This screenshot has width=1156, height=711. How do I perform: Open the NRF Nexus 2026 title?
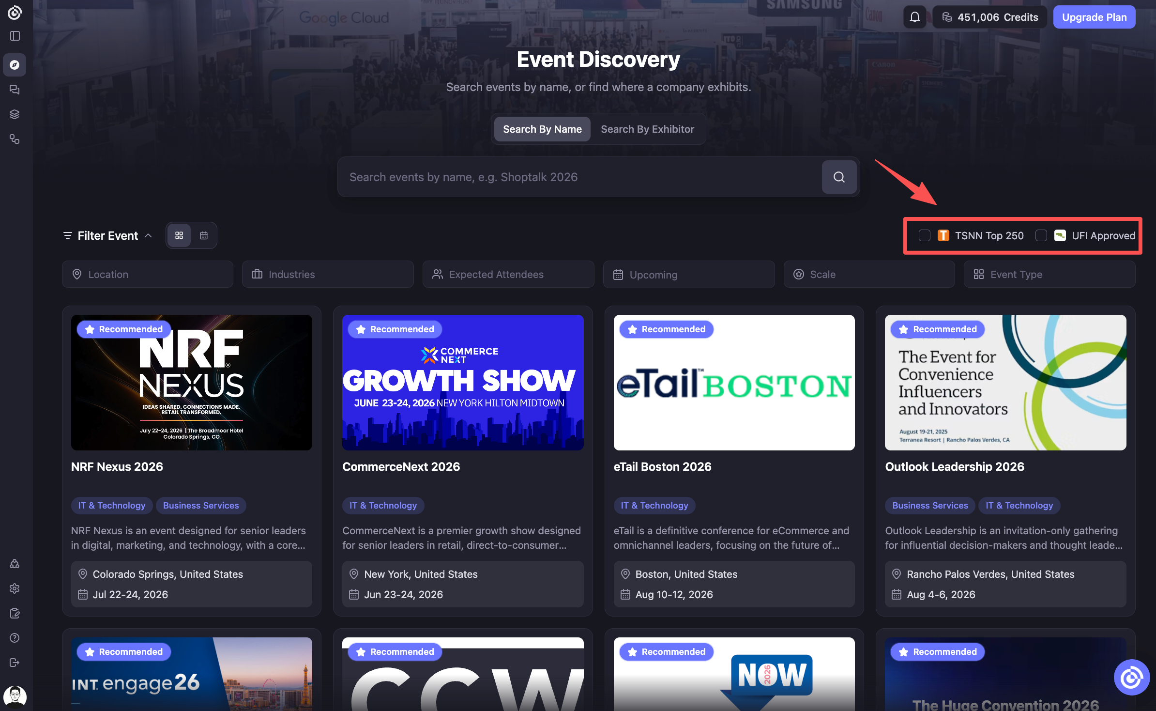tap(117, 466)
